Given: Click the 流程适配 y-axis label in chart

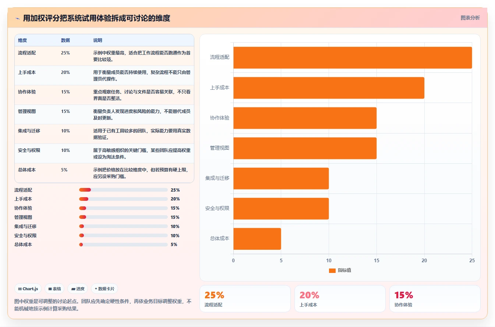Looking at the screenshot, I should pos(220,57).
